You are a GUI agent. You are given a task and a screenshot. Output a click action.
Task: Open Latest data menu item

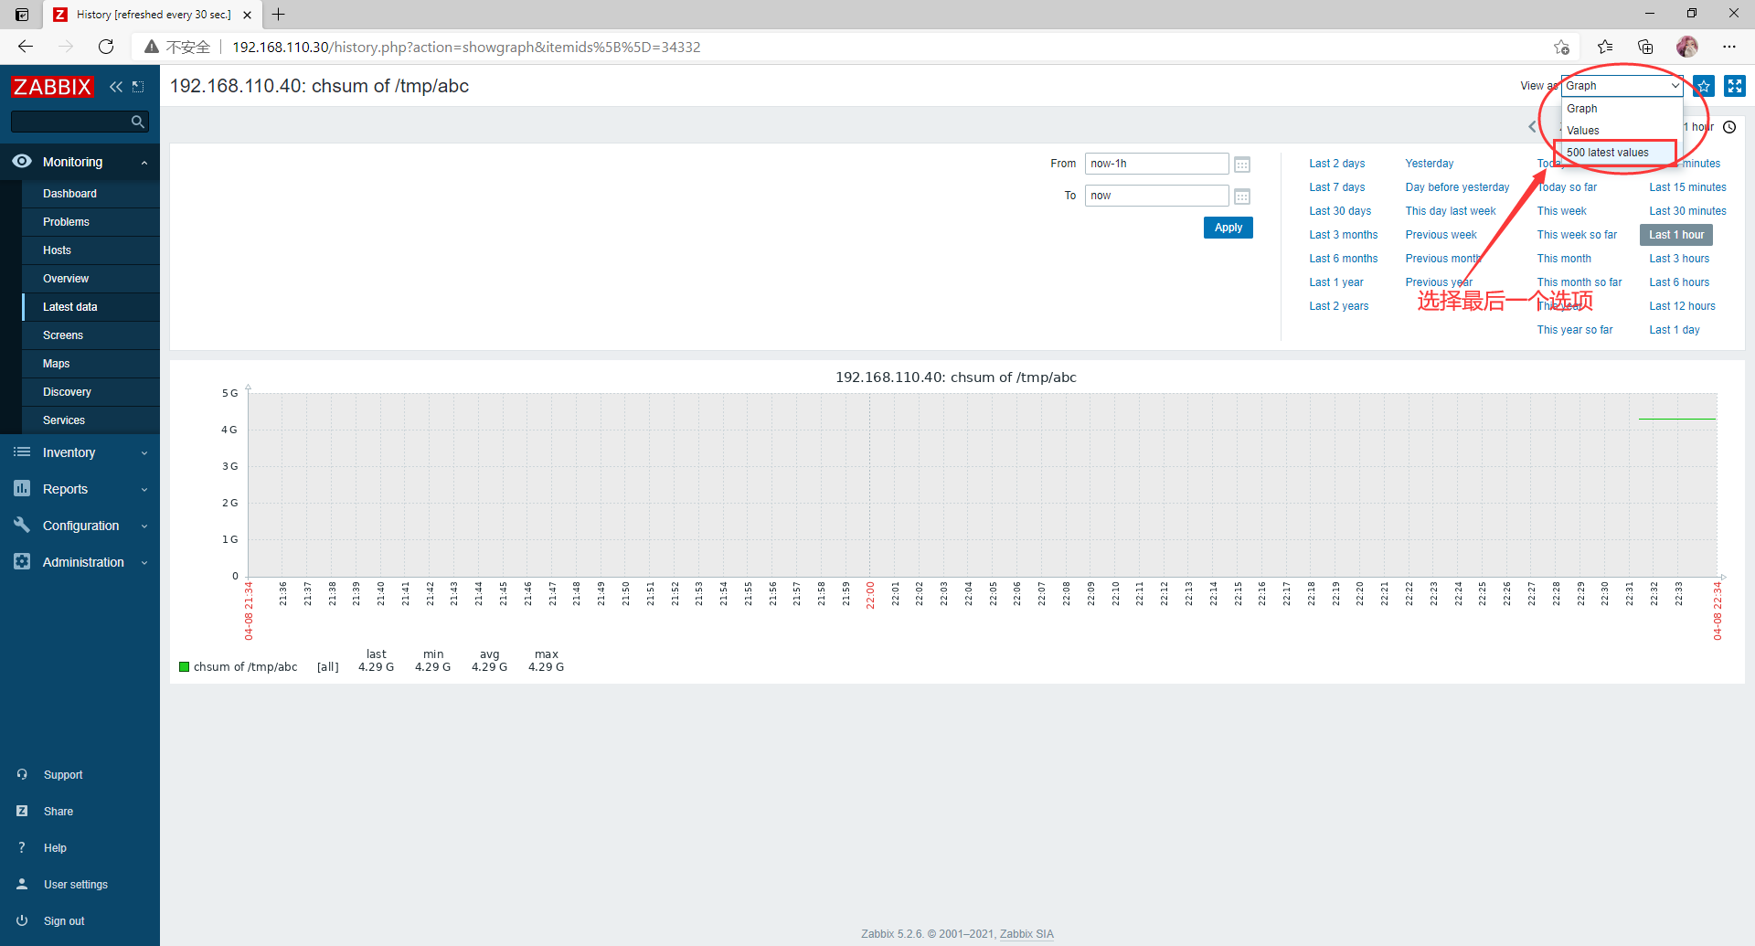coord(70,307)
